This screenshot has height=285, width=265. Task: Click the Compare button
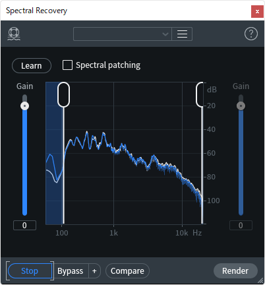click(x=127, y=271)
